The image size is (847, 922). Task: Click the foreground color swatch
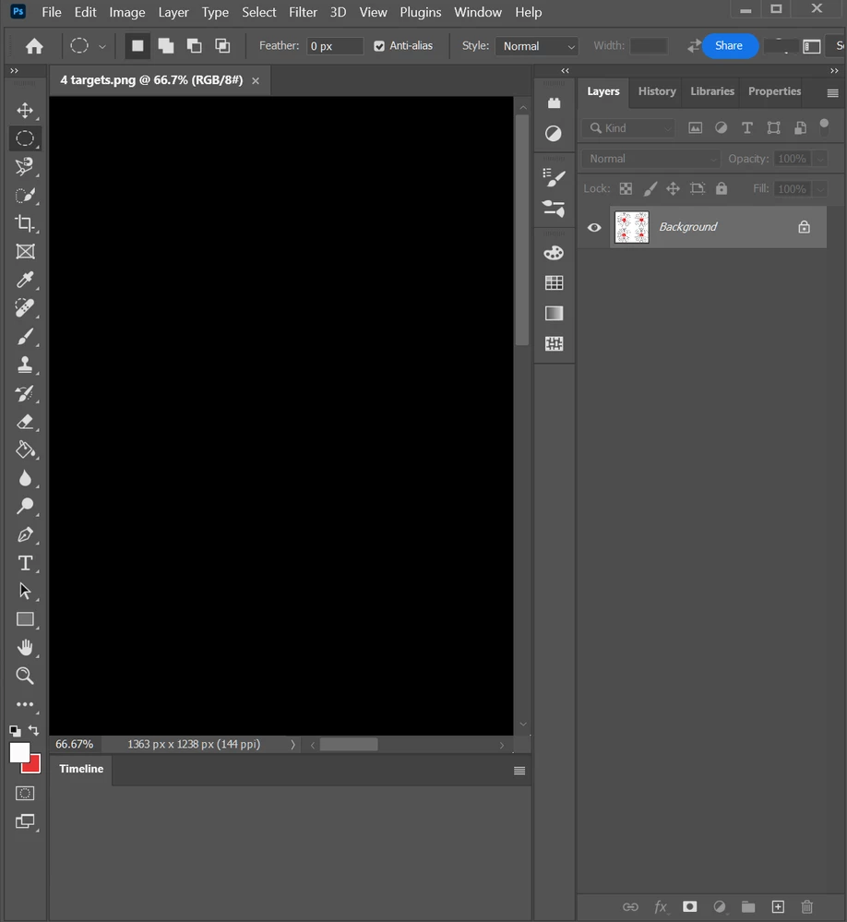click(x=18, y=753)
